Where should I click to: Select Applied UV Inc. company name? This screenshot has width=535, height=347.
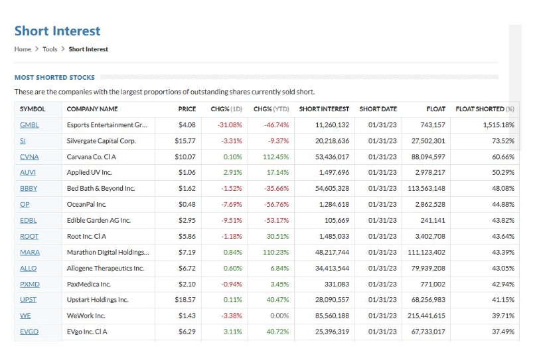click(90, 172)
